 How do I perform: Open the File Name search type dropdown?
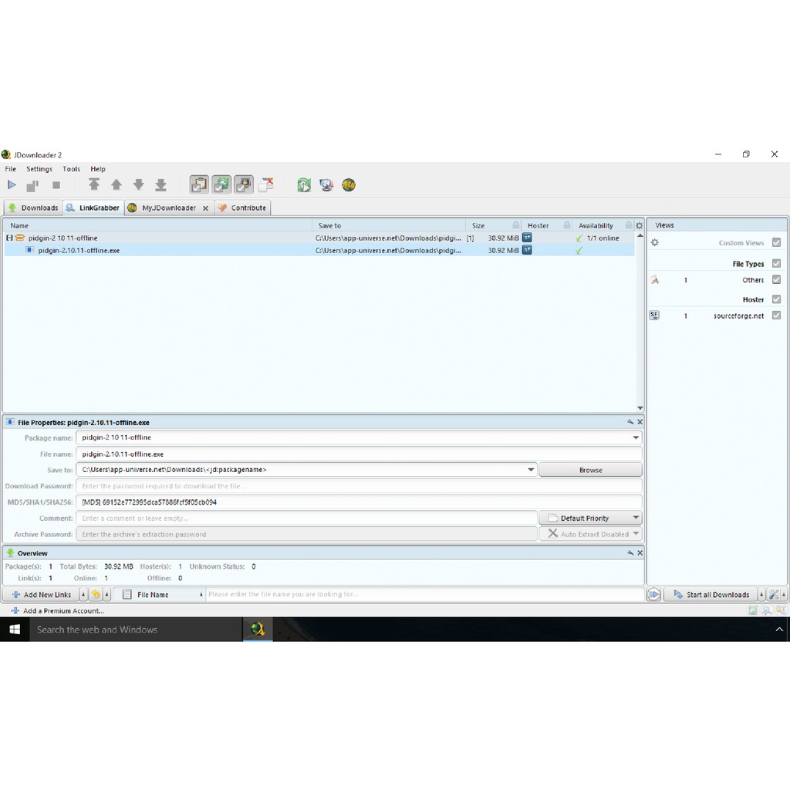click(x=159, y=595)
